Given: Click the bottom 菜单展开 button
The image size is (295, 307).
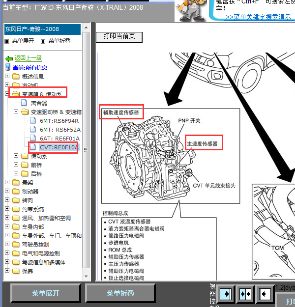Looking at the screenshot, I should pos(45,293).
